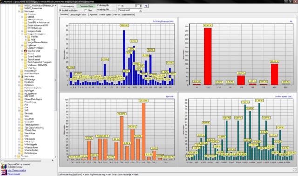Viewport: 298px width, 176px height.
Task: Click the Mes vidéos folder icon
Action: 22,76
